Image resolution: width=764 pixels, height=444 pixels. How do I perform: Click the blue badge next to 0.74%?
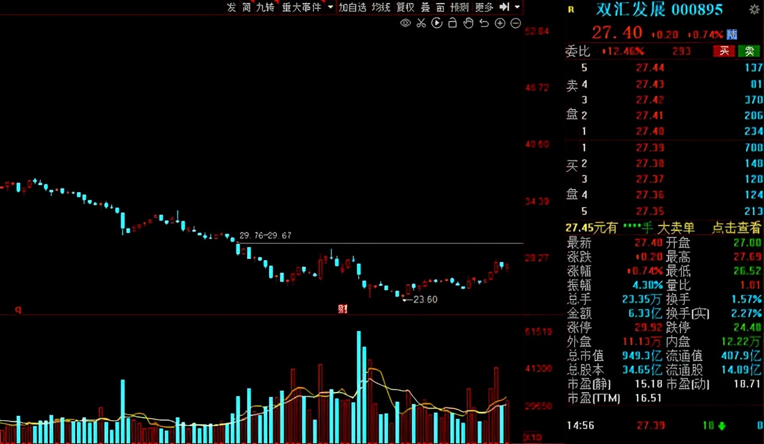click(x=732, y=35)
